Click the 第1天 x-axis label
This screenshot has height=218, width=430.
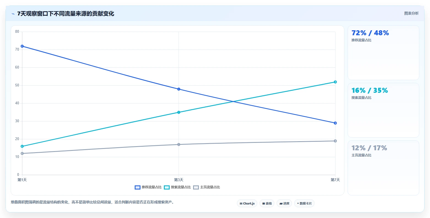point(22,180)
